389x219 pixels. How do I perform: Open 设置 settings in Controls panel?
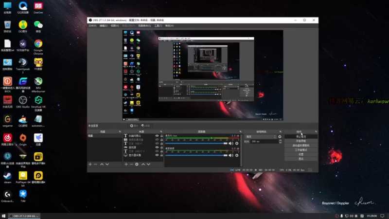coord(301,154)
